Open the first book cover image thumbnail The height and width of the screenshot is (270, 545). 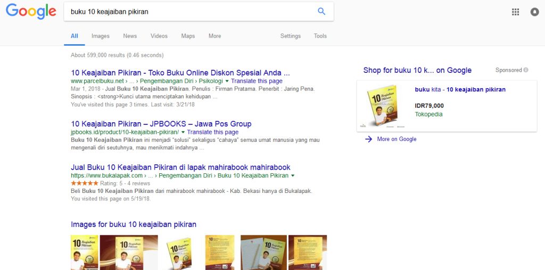point(85,252)
